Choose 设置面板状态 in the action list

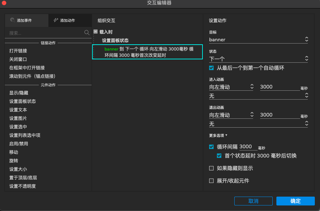click(x=23, y=101)
